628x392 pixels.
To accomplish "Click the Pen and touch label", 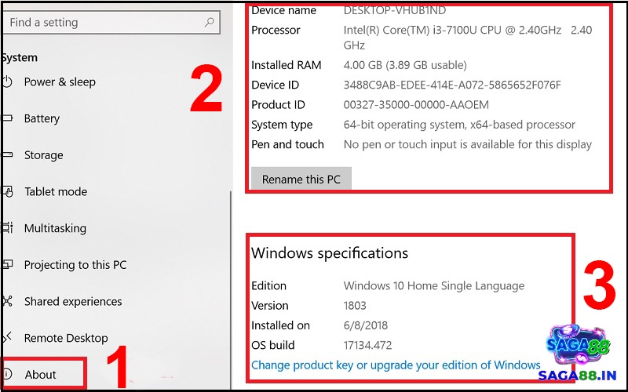I will point(287,144).
